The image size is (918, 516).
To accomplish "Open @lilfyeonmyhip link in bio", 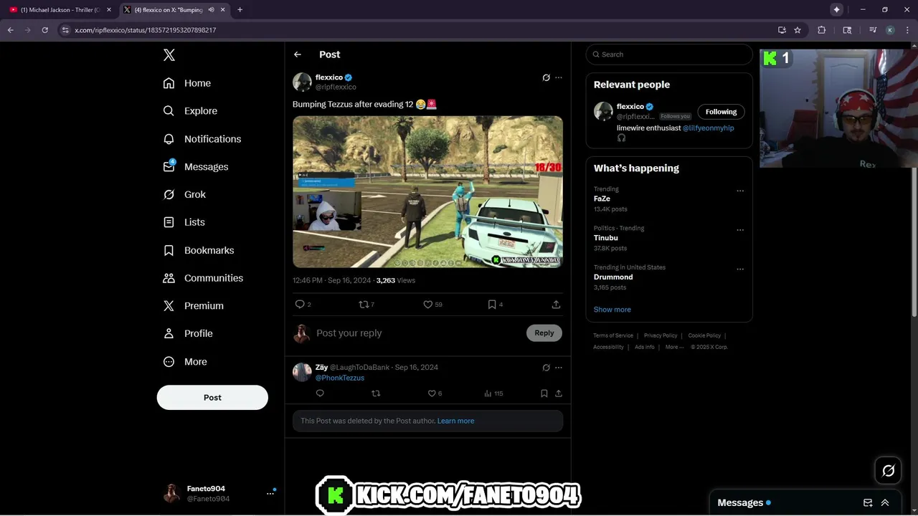I will coord(708,128).
